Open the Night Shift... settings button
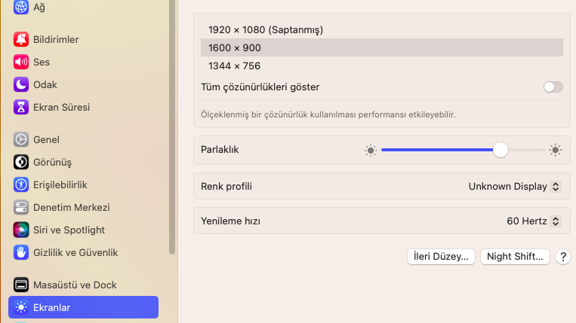 point(515,257)
